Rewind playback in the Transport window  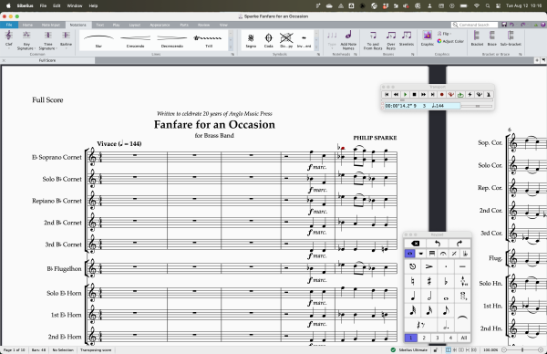tap(396, 95)
